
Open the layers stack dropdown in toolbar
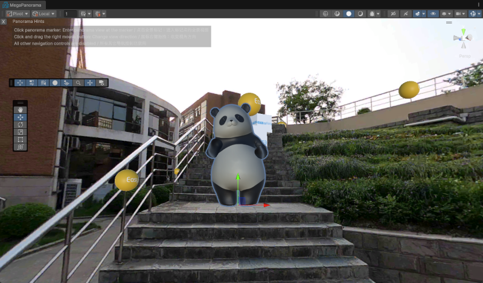[x=446, y=14]
